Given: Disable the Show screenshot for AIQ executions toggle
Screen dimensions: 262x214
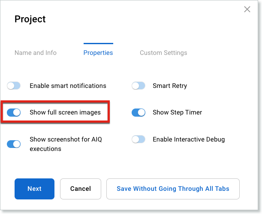Looking at the screenshot, I should [x=14, y=144].
